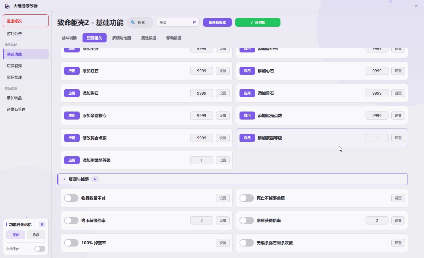The height and width of the screenshot is (258, 424).
Task: Select 基础功能 in sidebar
Action: (x=26, y=54)
